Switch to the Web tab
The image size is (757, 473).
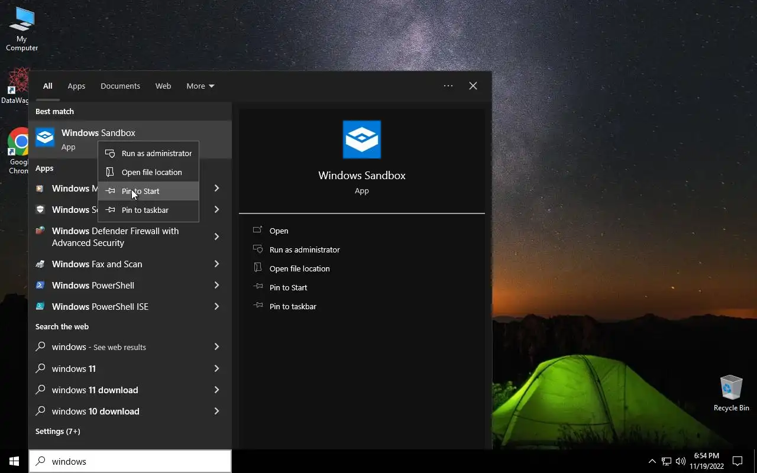click(x=163, y=86)
